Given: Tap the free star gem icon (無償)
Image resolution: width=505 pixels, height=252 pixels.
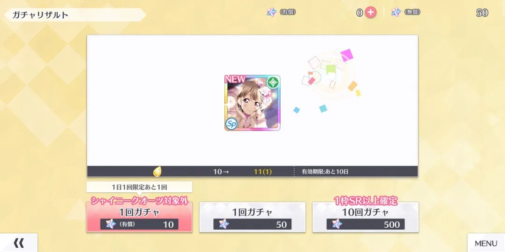Looking at the screenshot, I should click(396, 12).
